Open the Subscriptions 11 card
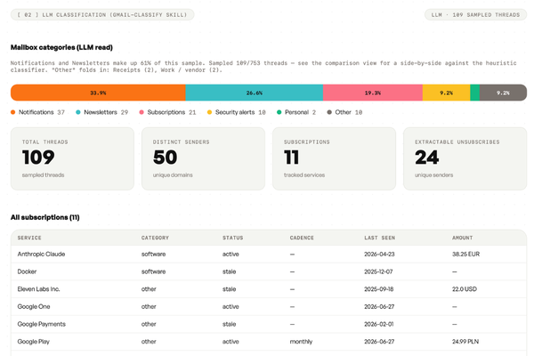Viewport: 534px width, 356px height. pos(334,158)
